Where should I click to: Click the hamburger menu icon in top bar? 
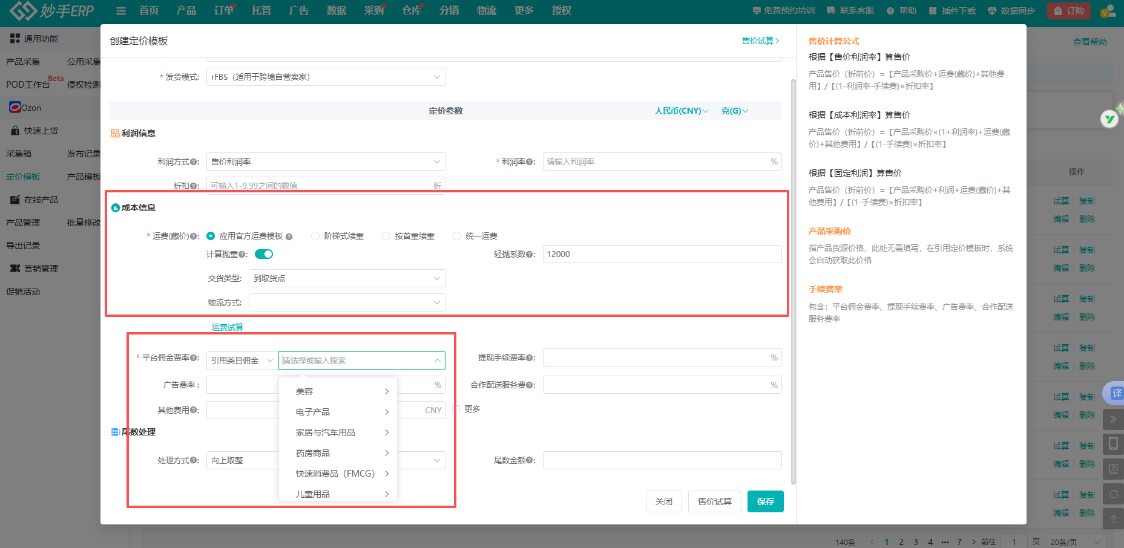point(121,11)
